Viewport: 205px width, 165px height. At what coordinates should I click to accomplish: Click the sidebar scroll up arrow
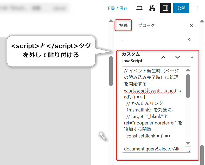pos(202,21)
